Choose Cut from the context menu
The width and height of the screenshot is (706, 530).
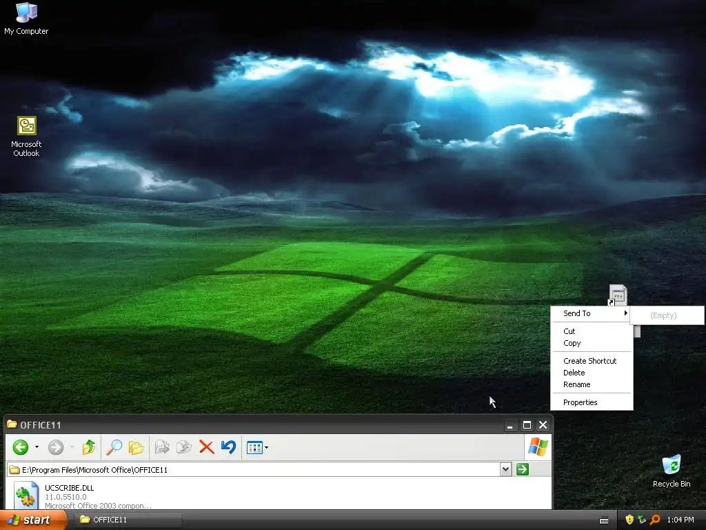[x=592, y=331]
